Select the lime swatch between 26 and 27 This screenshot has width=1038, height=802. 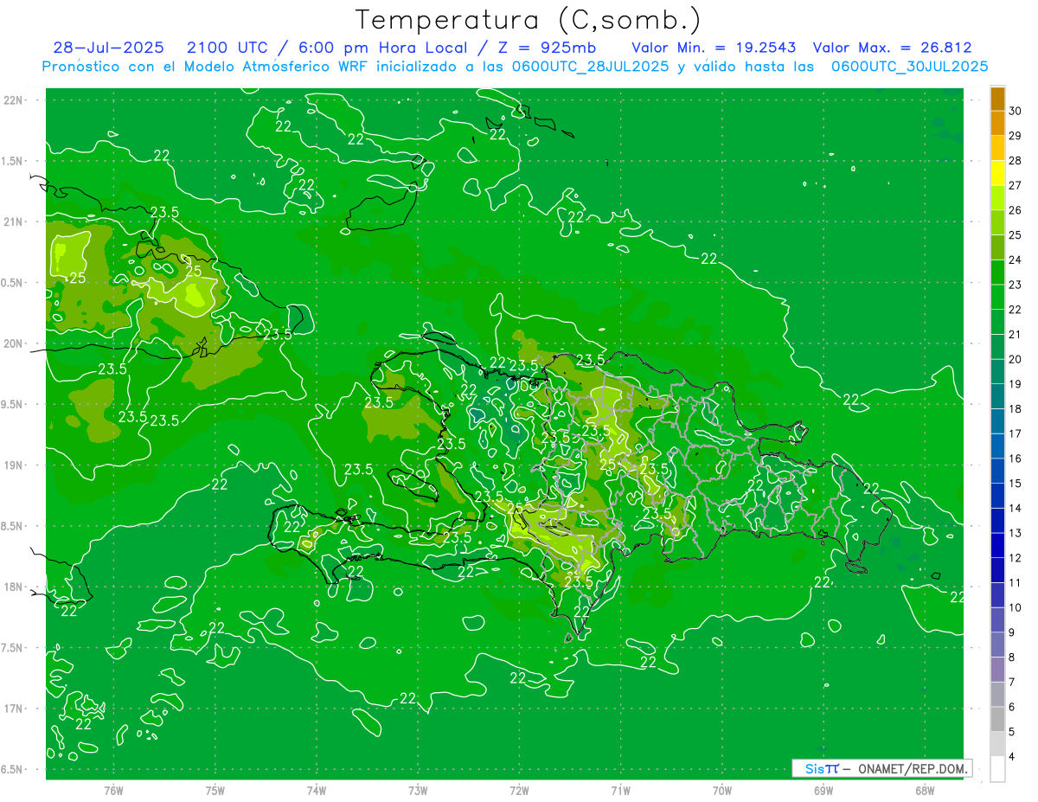[x=997, y=198]
